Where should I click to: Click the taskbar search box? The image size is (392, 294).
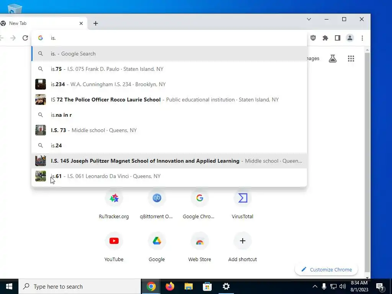coord(80,286)
